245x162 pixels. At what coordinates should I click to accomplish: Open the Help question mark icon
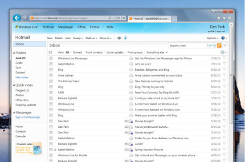[x=223, y=38]
